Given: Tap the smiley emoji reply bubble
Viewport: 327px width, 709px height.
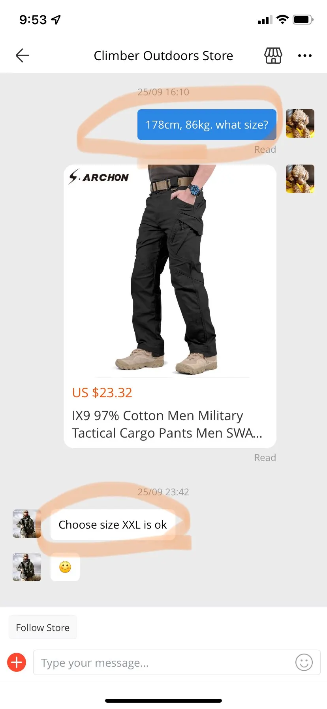Looking at the screenshot, I should point(65,567).
